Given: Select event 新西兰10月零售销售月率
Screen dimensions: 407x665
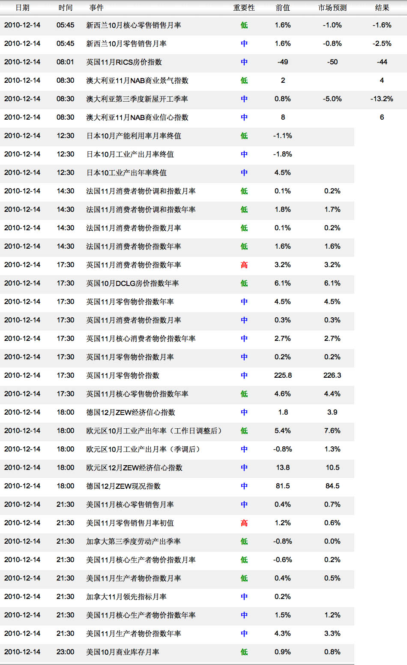Looking at the screenshot, I should 126,44.
